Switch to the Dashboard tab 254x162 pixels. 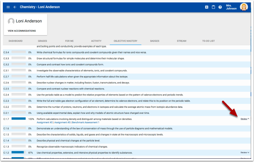(16, 41)
